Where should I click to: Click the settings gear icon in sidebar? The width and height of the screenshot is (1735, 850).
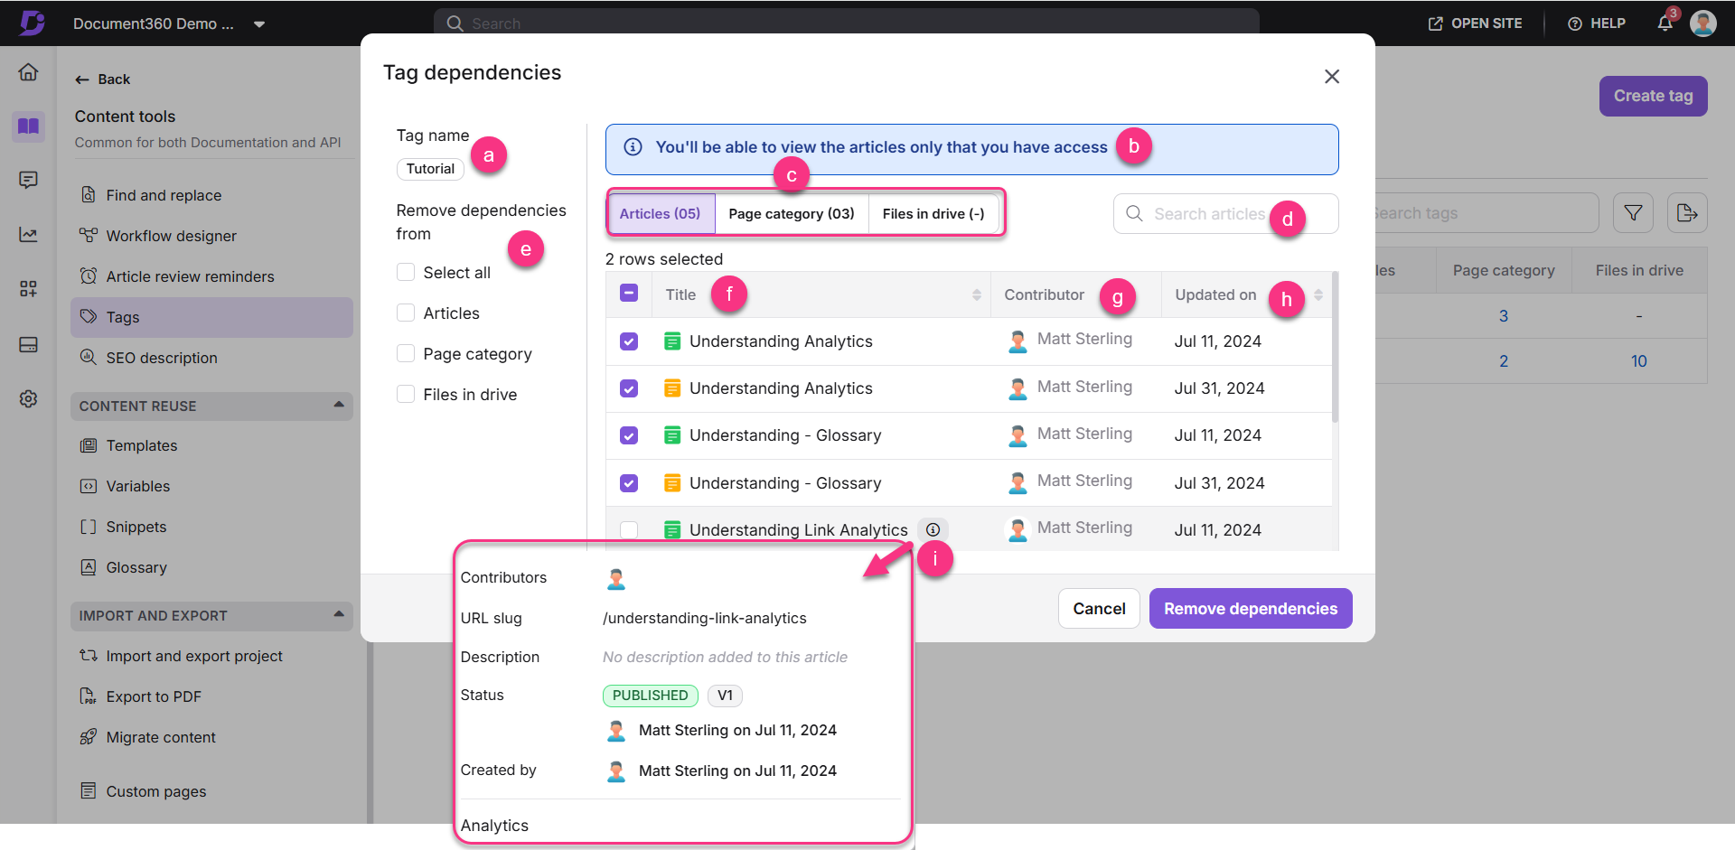(29, 398)
